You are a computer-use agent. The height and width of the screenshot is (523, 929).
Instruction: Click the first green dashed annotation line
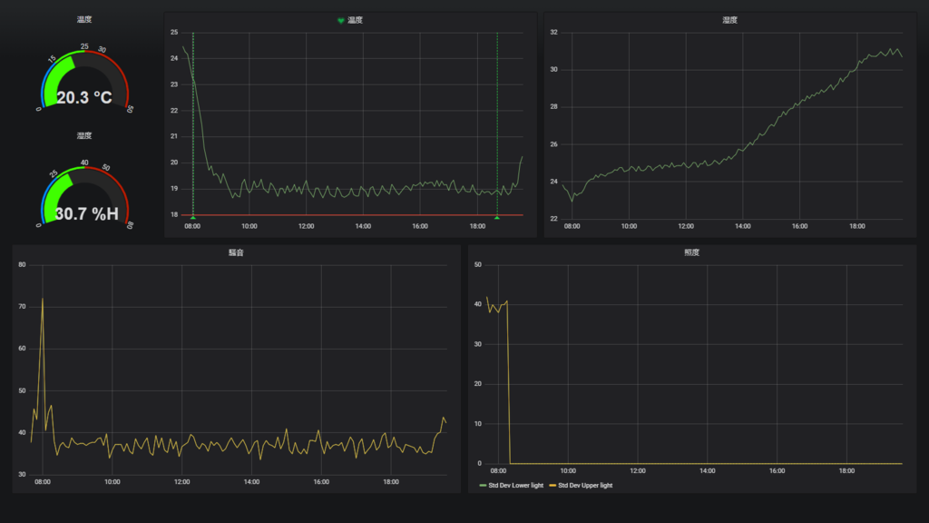193,123
